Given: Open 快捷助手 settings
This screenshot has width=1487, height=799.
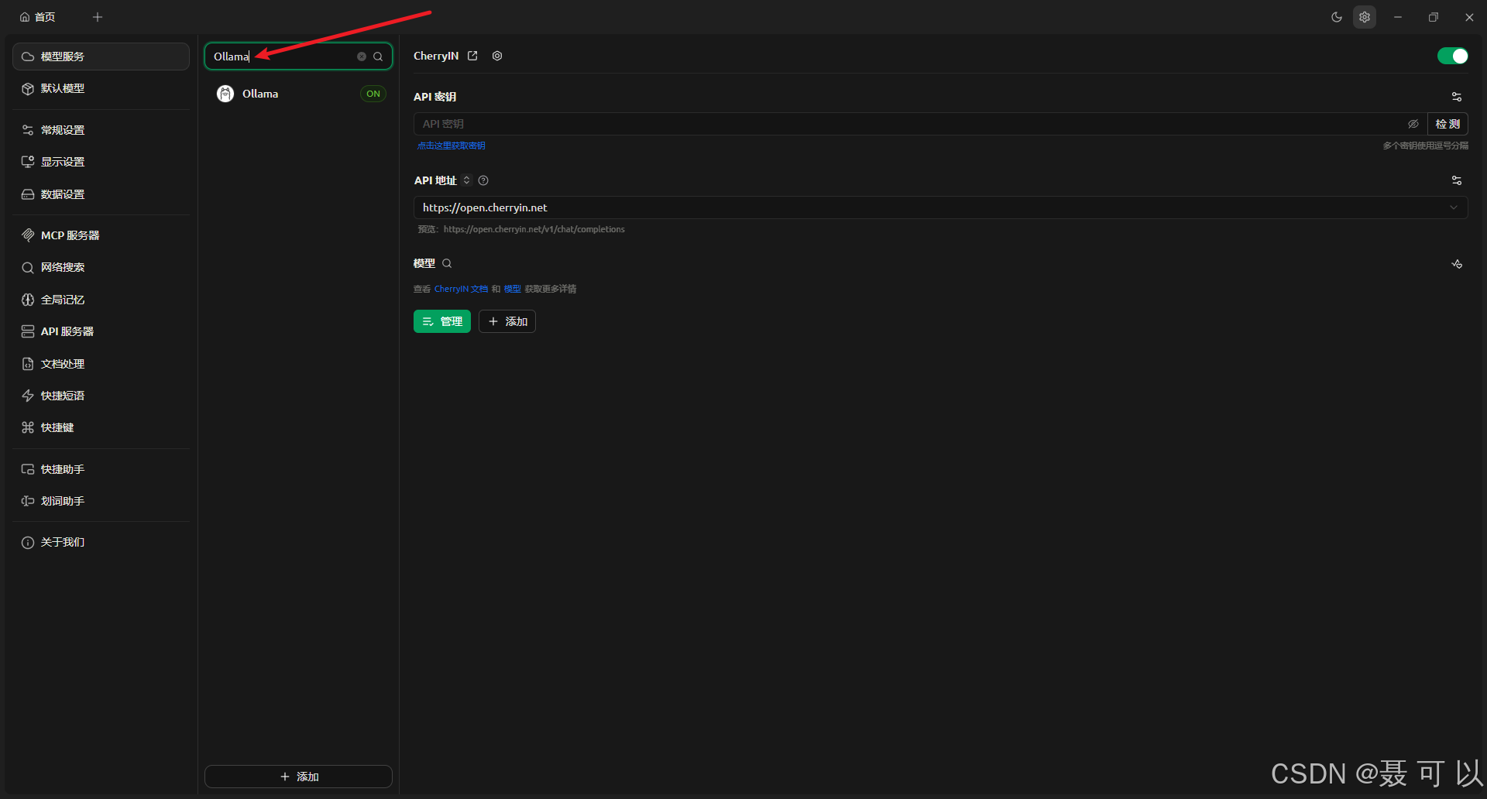Looking at the screenshot, I should [101, 469].
